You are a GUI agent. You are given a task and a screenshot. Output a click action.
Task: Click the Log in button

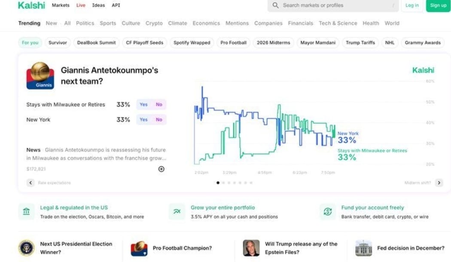click(x=412, y=6)
